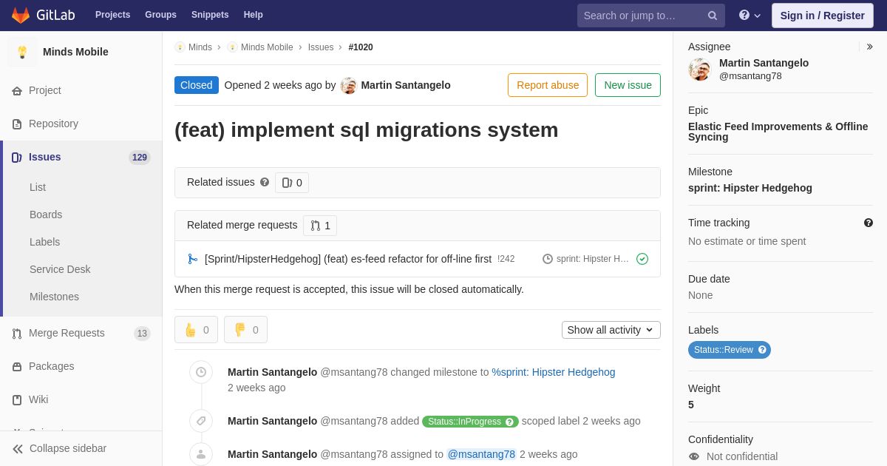
Task: Click Status::Review label help icon
Action: click(762, 350)
